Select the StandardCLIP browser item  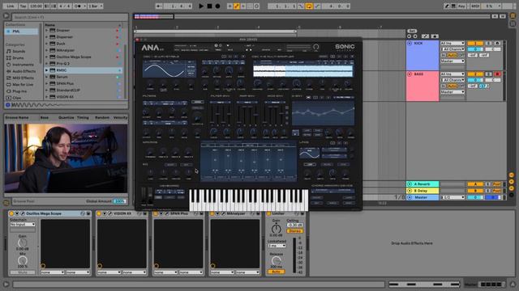tap(68, 90)
